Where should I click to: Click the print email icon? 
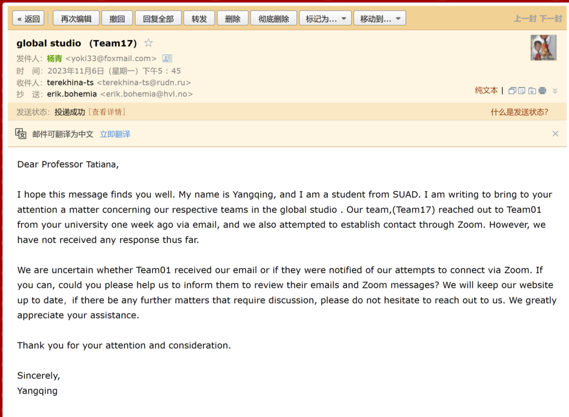542,90
